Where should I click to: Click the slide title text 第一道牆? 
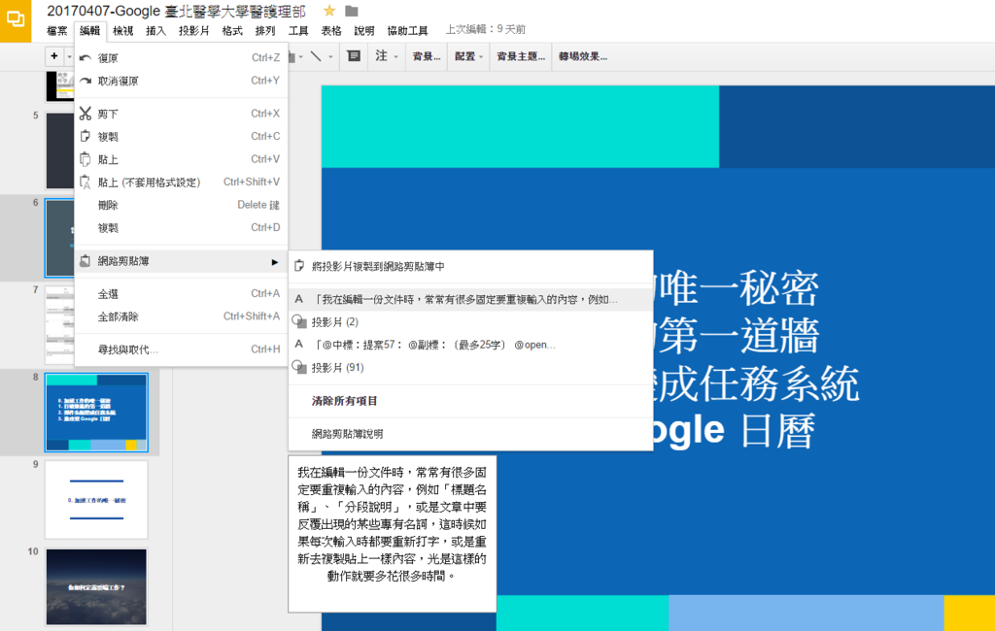[739, 337]
